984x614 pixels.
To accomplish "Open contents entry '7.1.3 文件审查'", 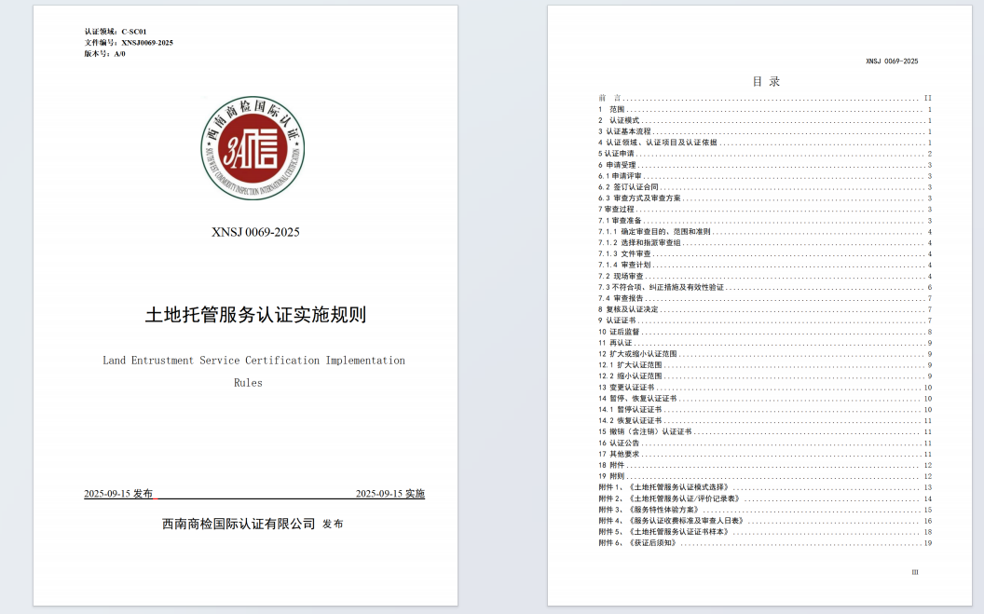I will pos(765,254).
